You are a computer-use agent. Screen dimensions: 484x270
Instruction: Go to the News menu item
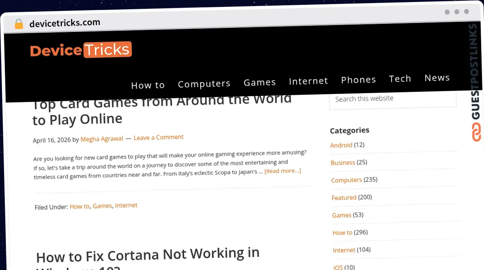point(437,78)
